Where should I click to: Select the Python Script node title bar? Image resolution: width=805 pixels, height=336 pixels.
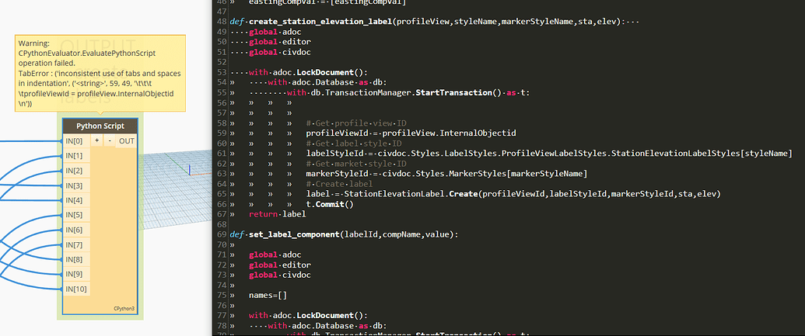click(x=100, y=126)
